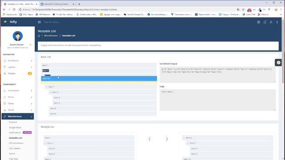Open the settings gear panel
The image size is (285, 160).
click(278, 63)
